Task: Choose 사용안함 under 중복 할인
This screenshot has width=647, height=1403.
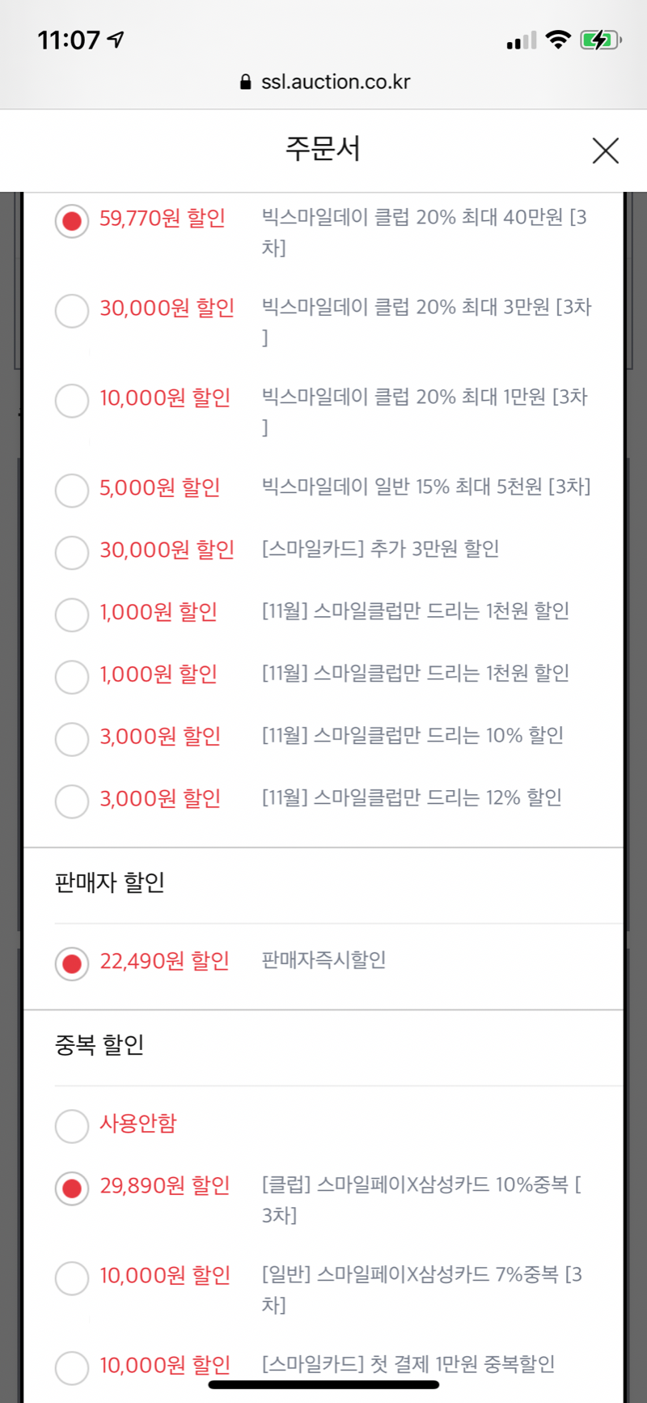Action: [x=72, y=1127]
